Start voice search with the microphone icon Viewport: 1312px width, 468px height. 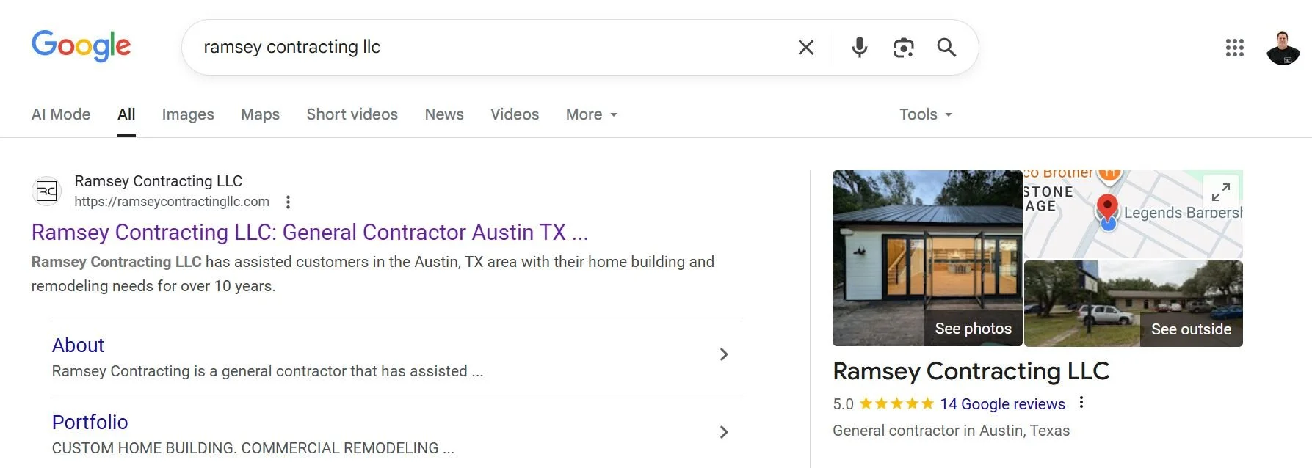pyautogui.click(x=859, y=48)
